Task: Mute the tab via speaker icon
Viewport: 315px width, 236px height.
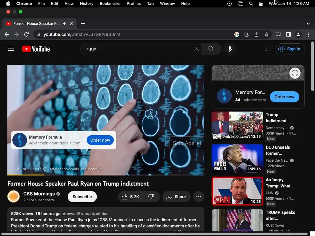Action: pyautogui.click(x=65, y=23)
